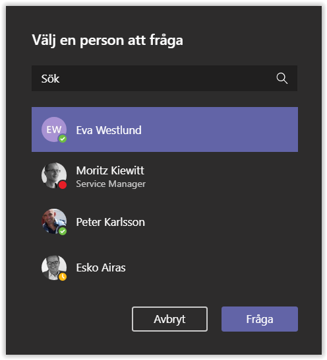Screen dimensions: 327x360
Task: Click Peter Karlsson's green available status badge
Action: click(63, 231)
